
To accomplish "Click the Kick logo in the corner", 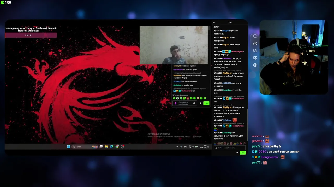I will [2, 3].
